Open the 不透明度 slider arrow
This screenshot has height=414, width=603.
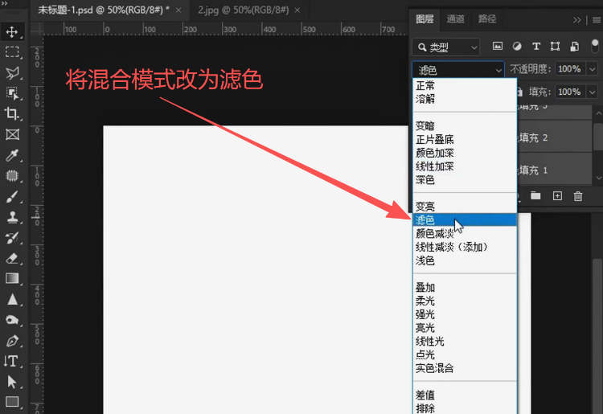click(593, 69)
